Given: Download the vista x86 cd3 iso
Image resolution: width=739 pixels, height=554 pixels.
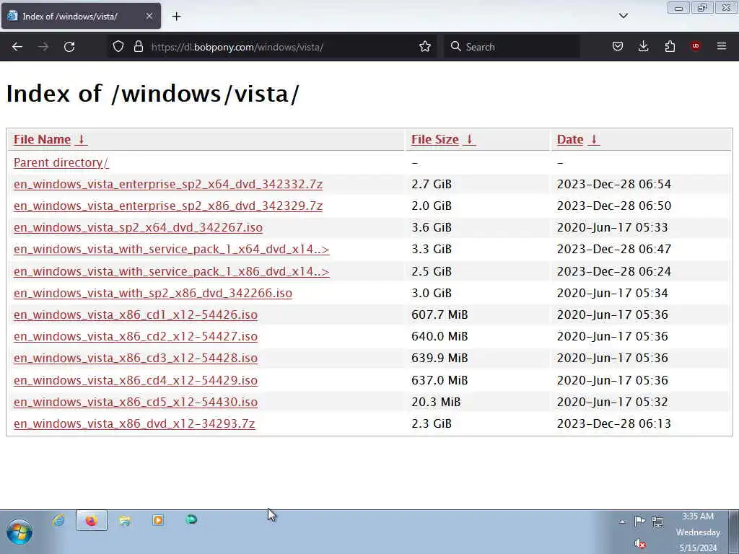Looking at the screenshot, I should (x=136, y=358).
